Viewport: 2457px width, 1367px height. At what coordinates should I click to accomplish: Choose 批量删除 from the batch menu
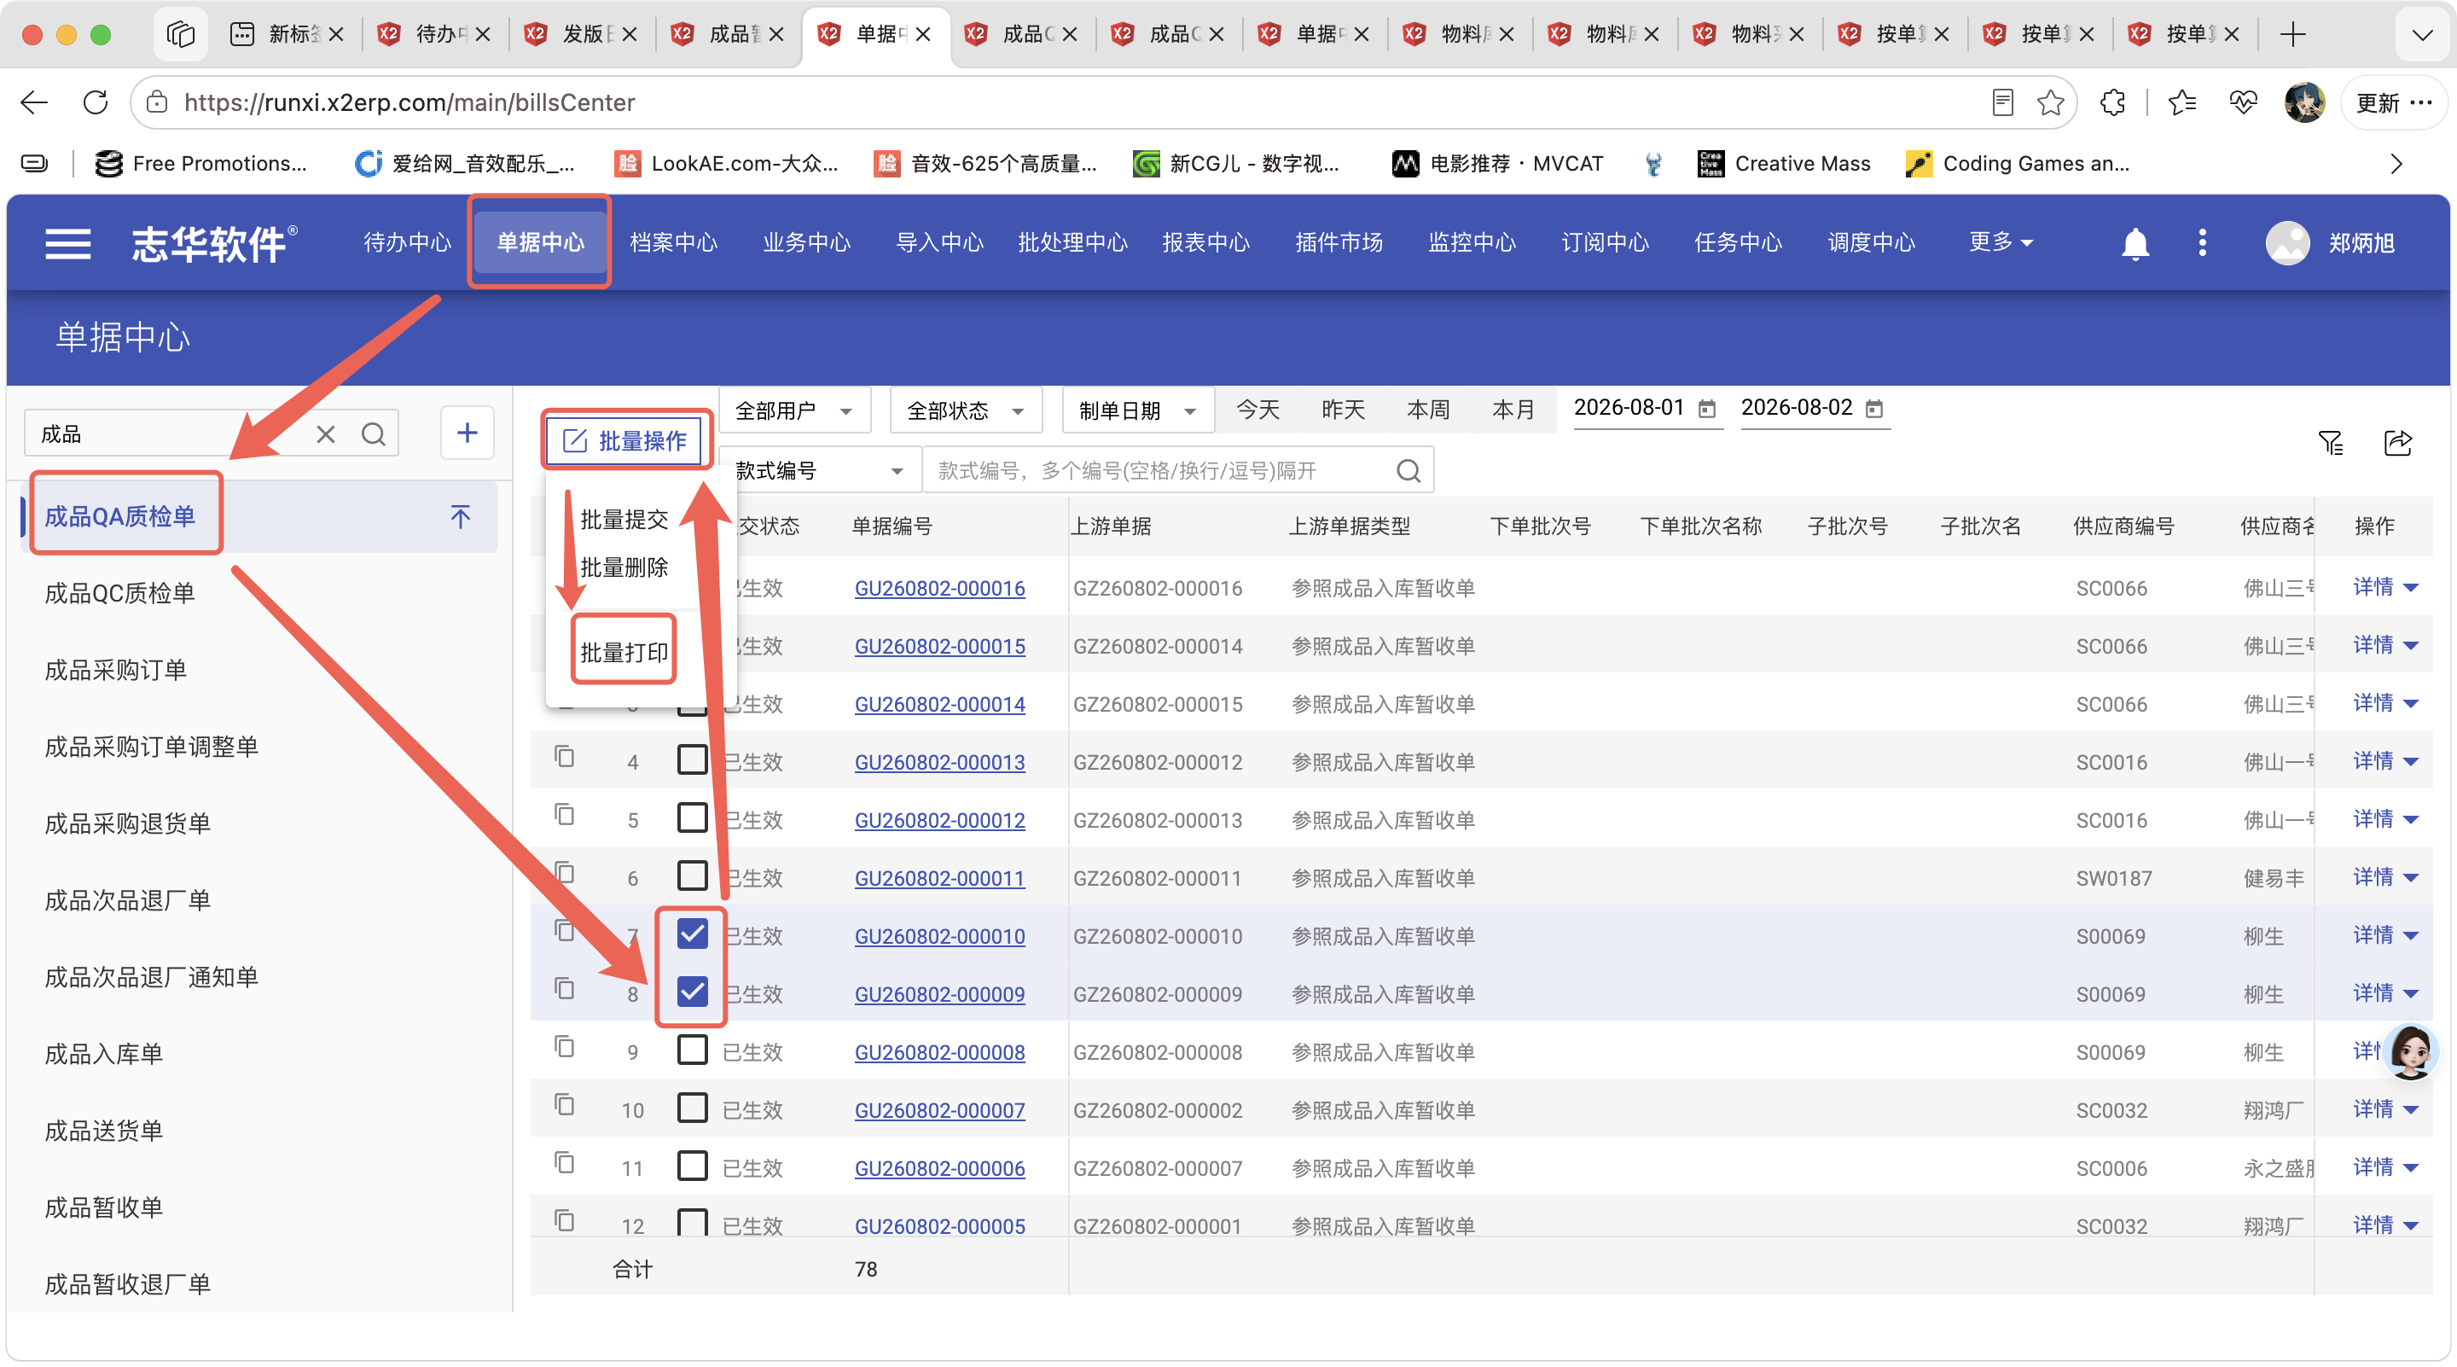624,567
